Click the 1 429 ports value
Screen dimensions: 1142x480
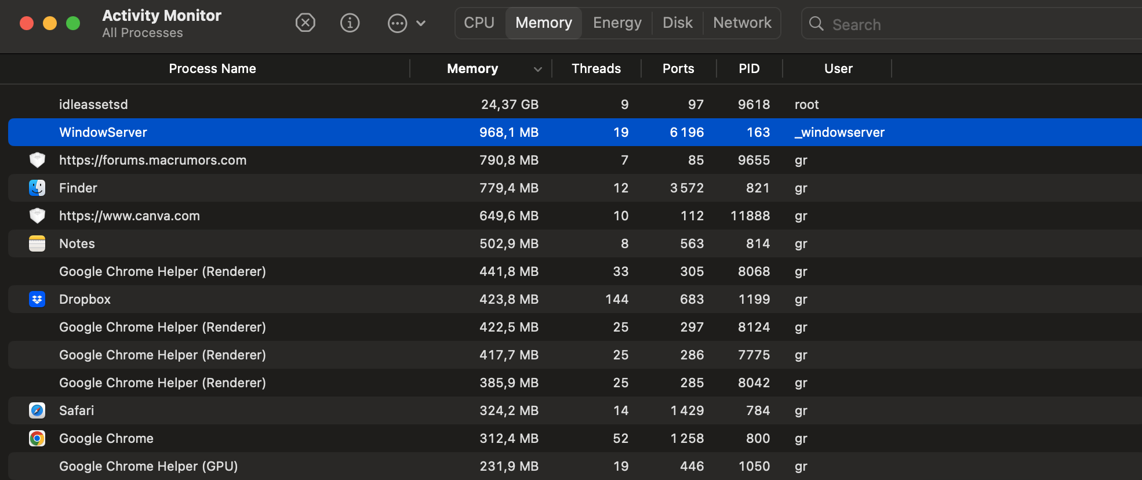pos(687,410)
